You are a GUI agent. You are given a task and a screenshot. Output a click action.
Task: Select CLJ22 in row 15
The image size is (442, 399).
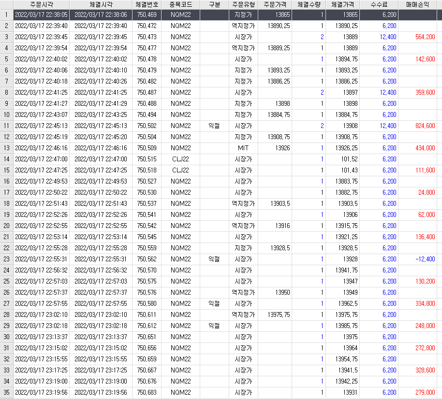coord(180,171)
